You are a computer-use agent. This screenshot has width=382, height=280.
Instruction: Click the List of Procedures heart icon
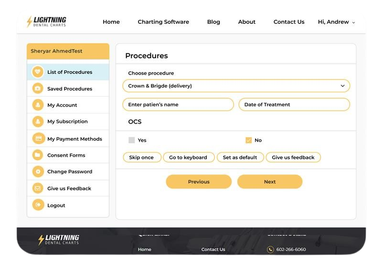click(37, 72)
